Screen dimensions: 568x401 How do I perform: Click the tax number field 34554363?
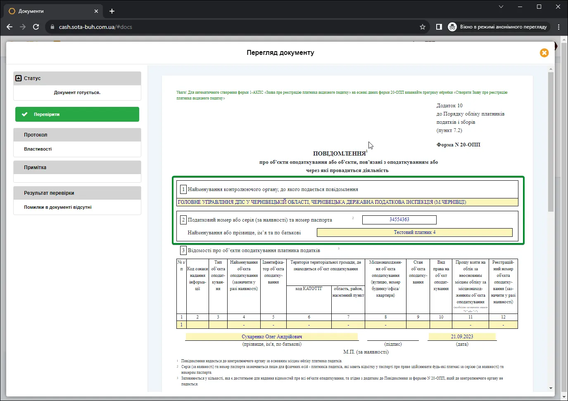(399, 219)
